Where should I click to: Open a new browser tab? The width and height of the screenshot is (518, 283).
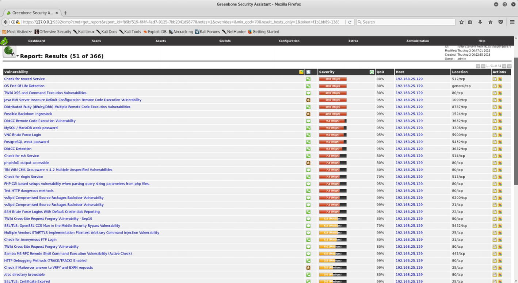pos(66,13)
